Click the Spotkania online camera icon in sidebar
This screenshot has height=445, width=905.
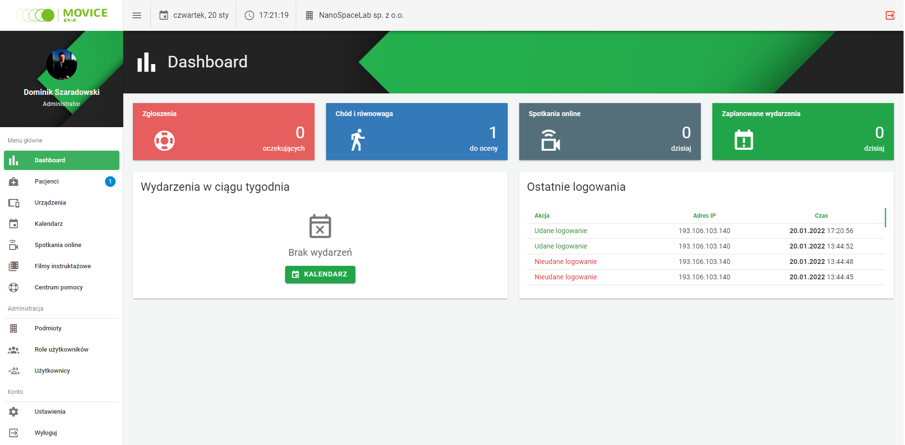[14, 245]
